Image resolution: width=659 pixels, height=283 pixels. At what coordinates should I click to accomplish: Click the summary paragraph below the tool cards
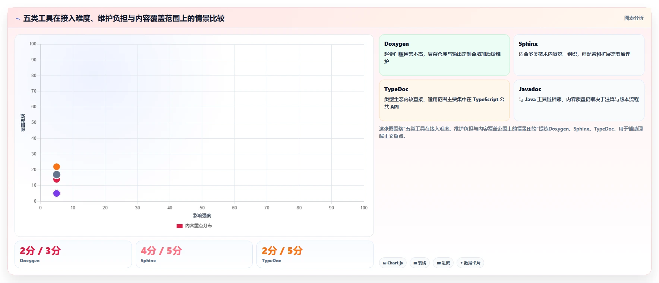coord(511,132)
